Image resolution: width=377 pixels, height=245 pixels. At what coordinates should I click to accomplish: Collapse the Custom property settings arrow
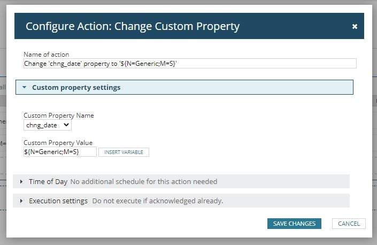coord(24,87)
